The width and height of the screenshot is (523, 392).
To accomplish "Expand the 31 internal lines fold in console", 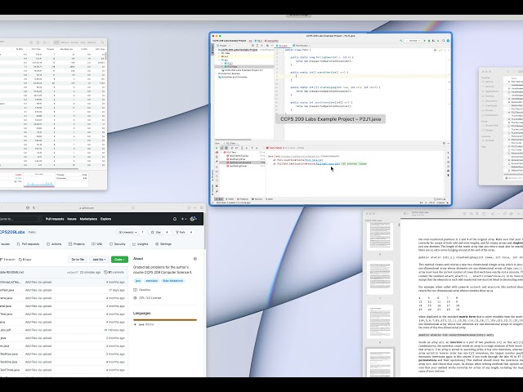I will tap(354, 163).
